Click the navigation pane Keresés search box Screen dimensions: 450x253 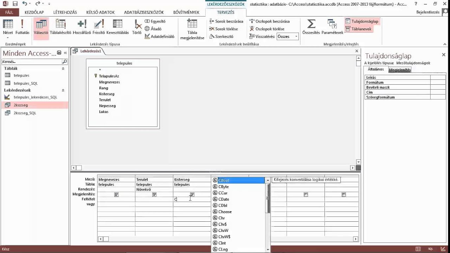[32, 61]
